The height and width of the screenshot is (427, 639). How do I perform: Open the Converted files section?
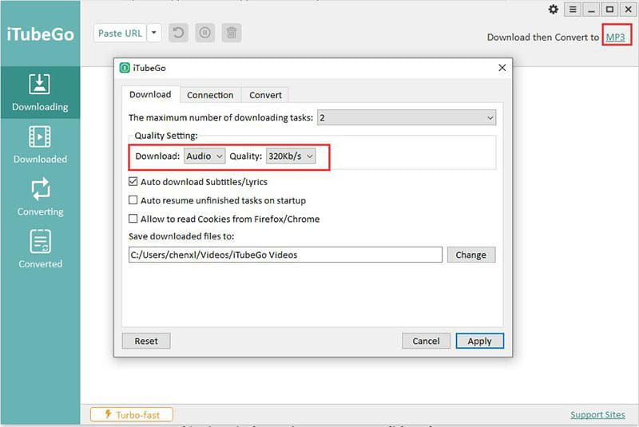point(40,249)
